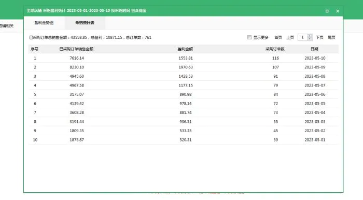Close the purchase profit statistics dialog
The width and height of the screenshot is (363, 200).
338,11
